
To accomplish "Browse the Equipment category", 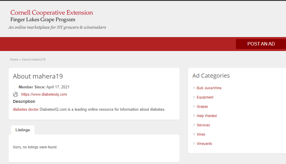I will click(205, 97).
